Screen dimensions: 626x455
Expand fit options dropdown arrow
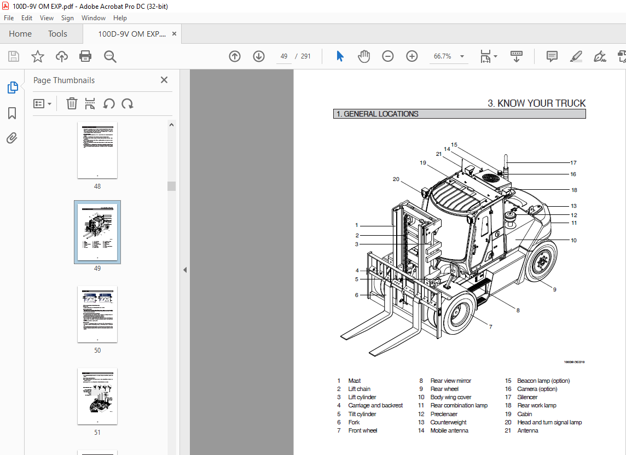click(495, 56)
